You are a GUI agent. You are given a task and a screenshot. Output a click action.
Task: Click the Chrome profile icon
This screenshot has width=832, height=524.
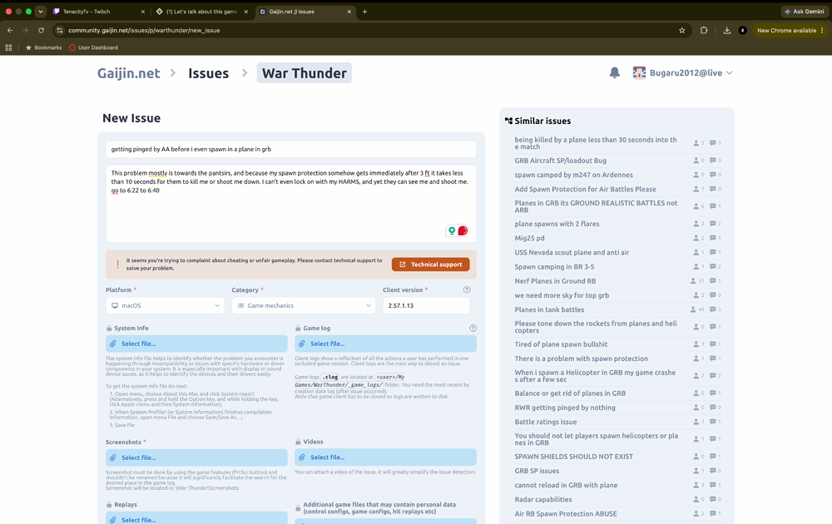[743, 30]
